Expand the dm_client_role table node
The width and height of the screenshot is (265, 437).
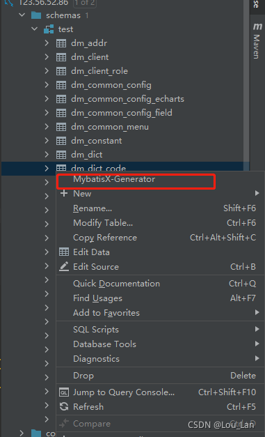(47, 71)
